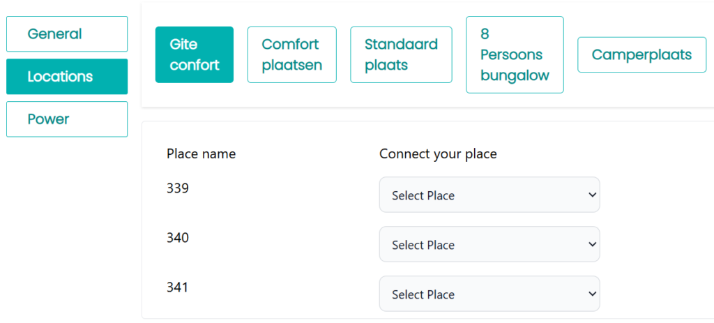Open the Select Place dropdown for 341
The width and height of the screenshot is (714, 323).
click(489, 294)
